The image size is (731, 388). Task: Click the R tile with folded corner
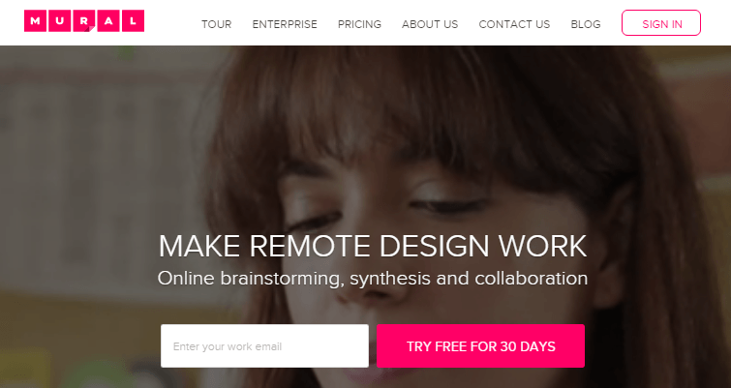pyautogui.click(x=84, y=21)
